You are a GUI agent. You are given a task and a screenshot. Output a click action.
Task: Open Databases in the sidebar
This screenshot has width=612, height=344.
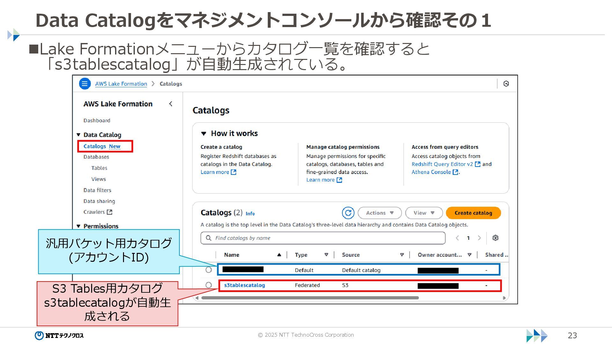click(96, 157)
